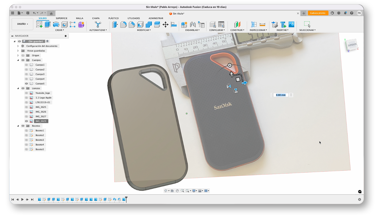Screen dimensions: 382x215
Task: Open the Data Panel grid icon
Action: [12, 13]
